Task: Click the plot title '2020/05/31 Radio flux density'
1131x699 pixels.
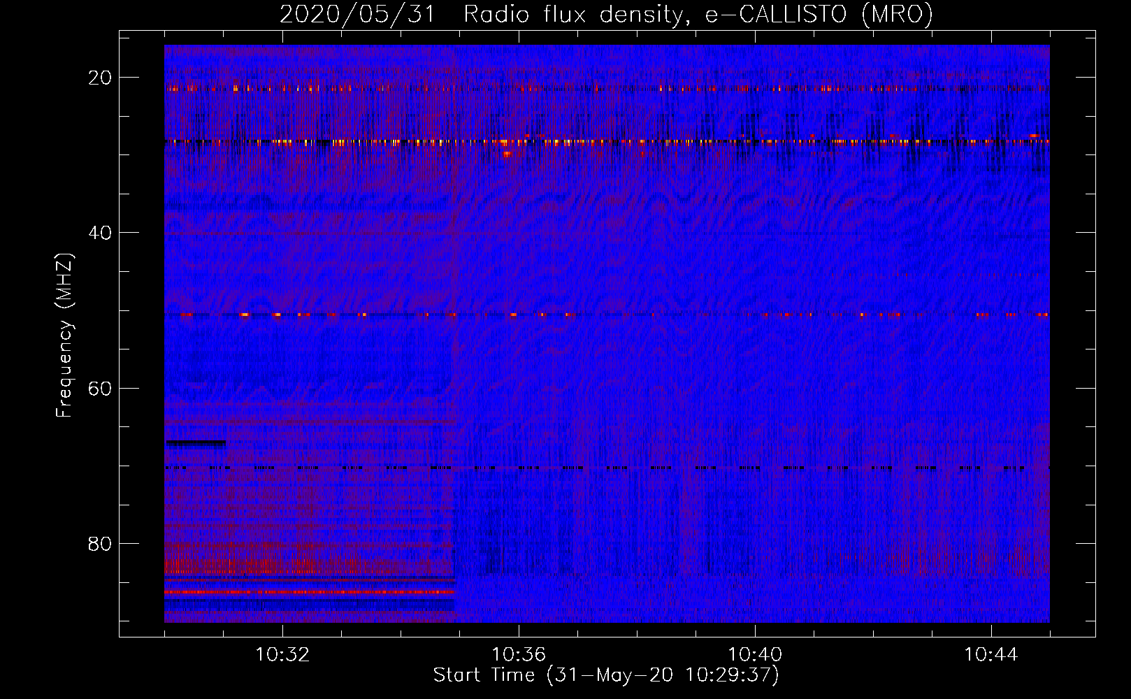Action: [x=606, y=14]
